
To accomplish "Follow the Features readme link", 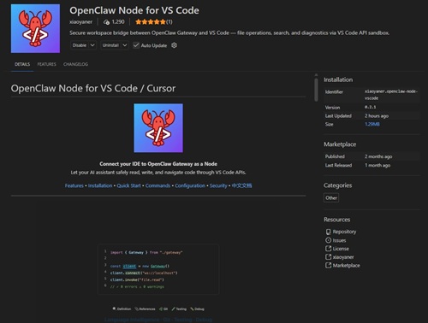I will [74, 185].
